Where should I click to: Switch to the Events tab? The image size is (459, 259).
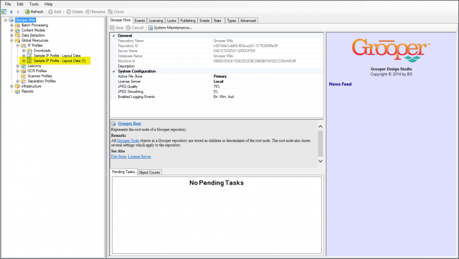point(139,21)
